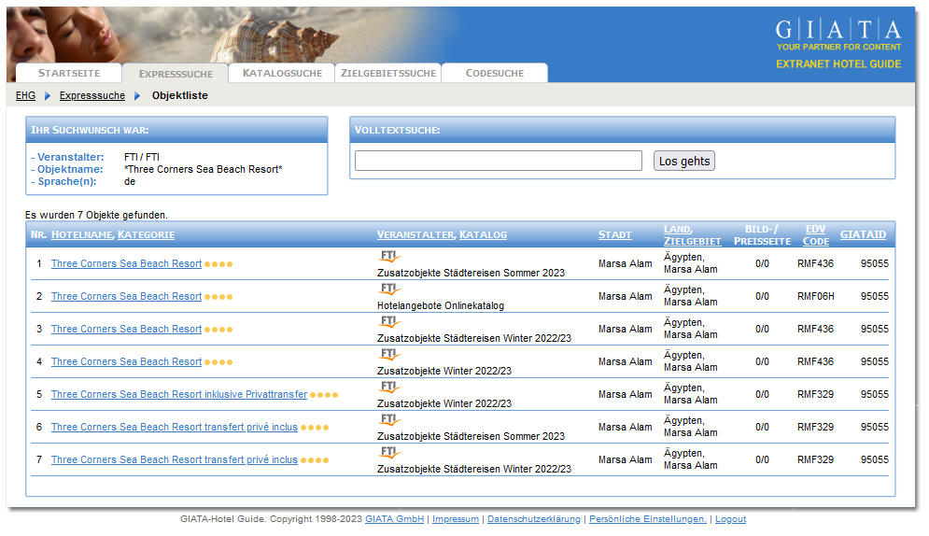Click the GIATA GmbH footer link
The image size is (929, 536).
pyautogui.click(x=395, y=519)
